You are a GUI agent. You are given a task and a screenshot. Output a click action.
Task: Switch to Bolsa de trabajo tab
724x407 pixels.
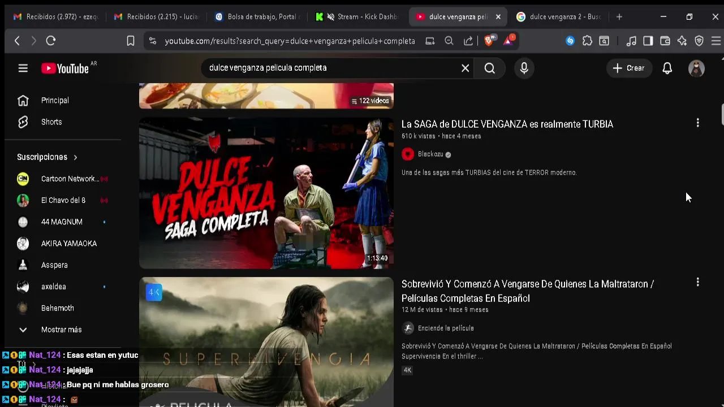[x=258, y=17]
